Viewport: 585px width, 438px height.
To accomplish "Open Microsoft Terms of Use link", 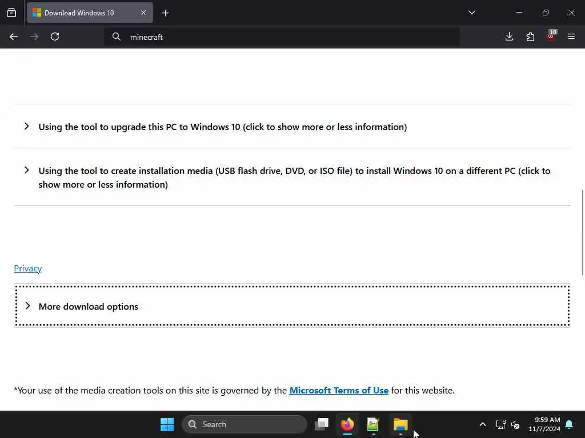I will 339,390.
